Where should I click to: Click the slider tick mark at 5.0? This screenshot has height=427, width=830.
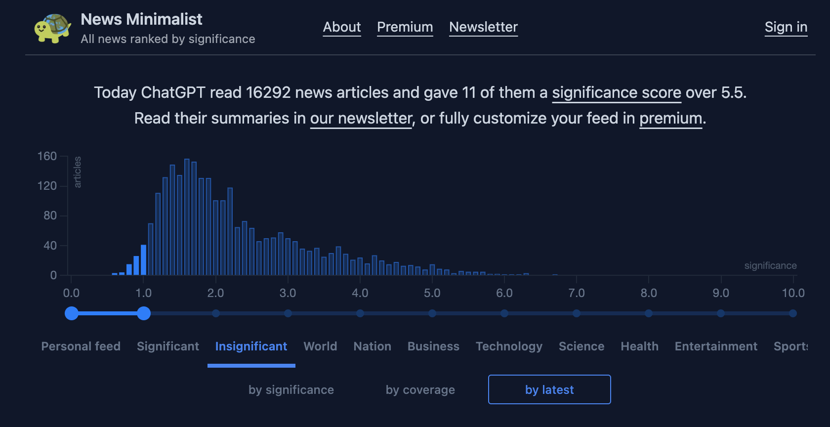tap(432, 313)
